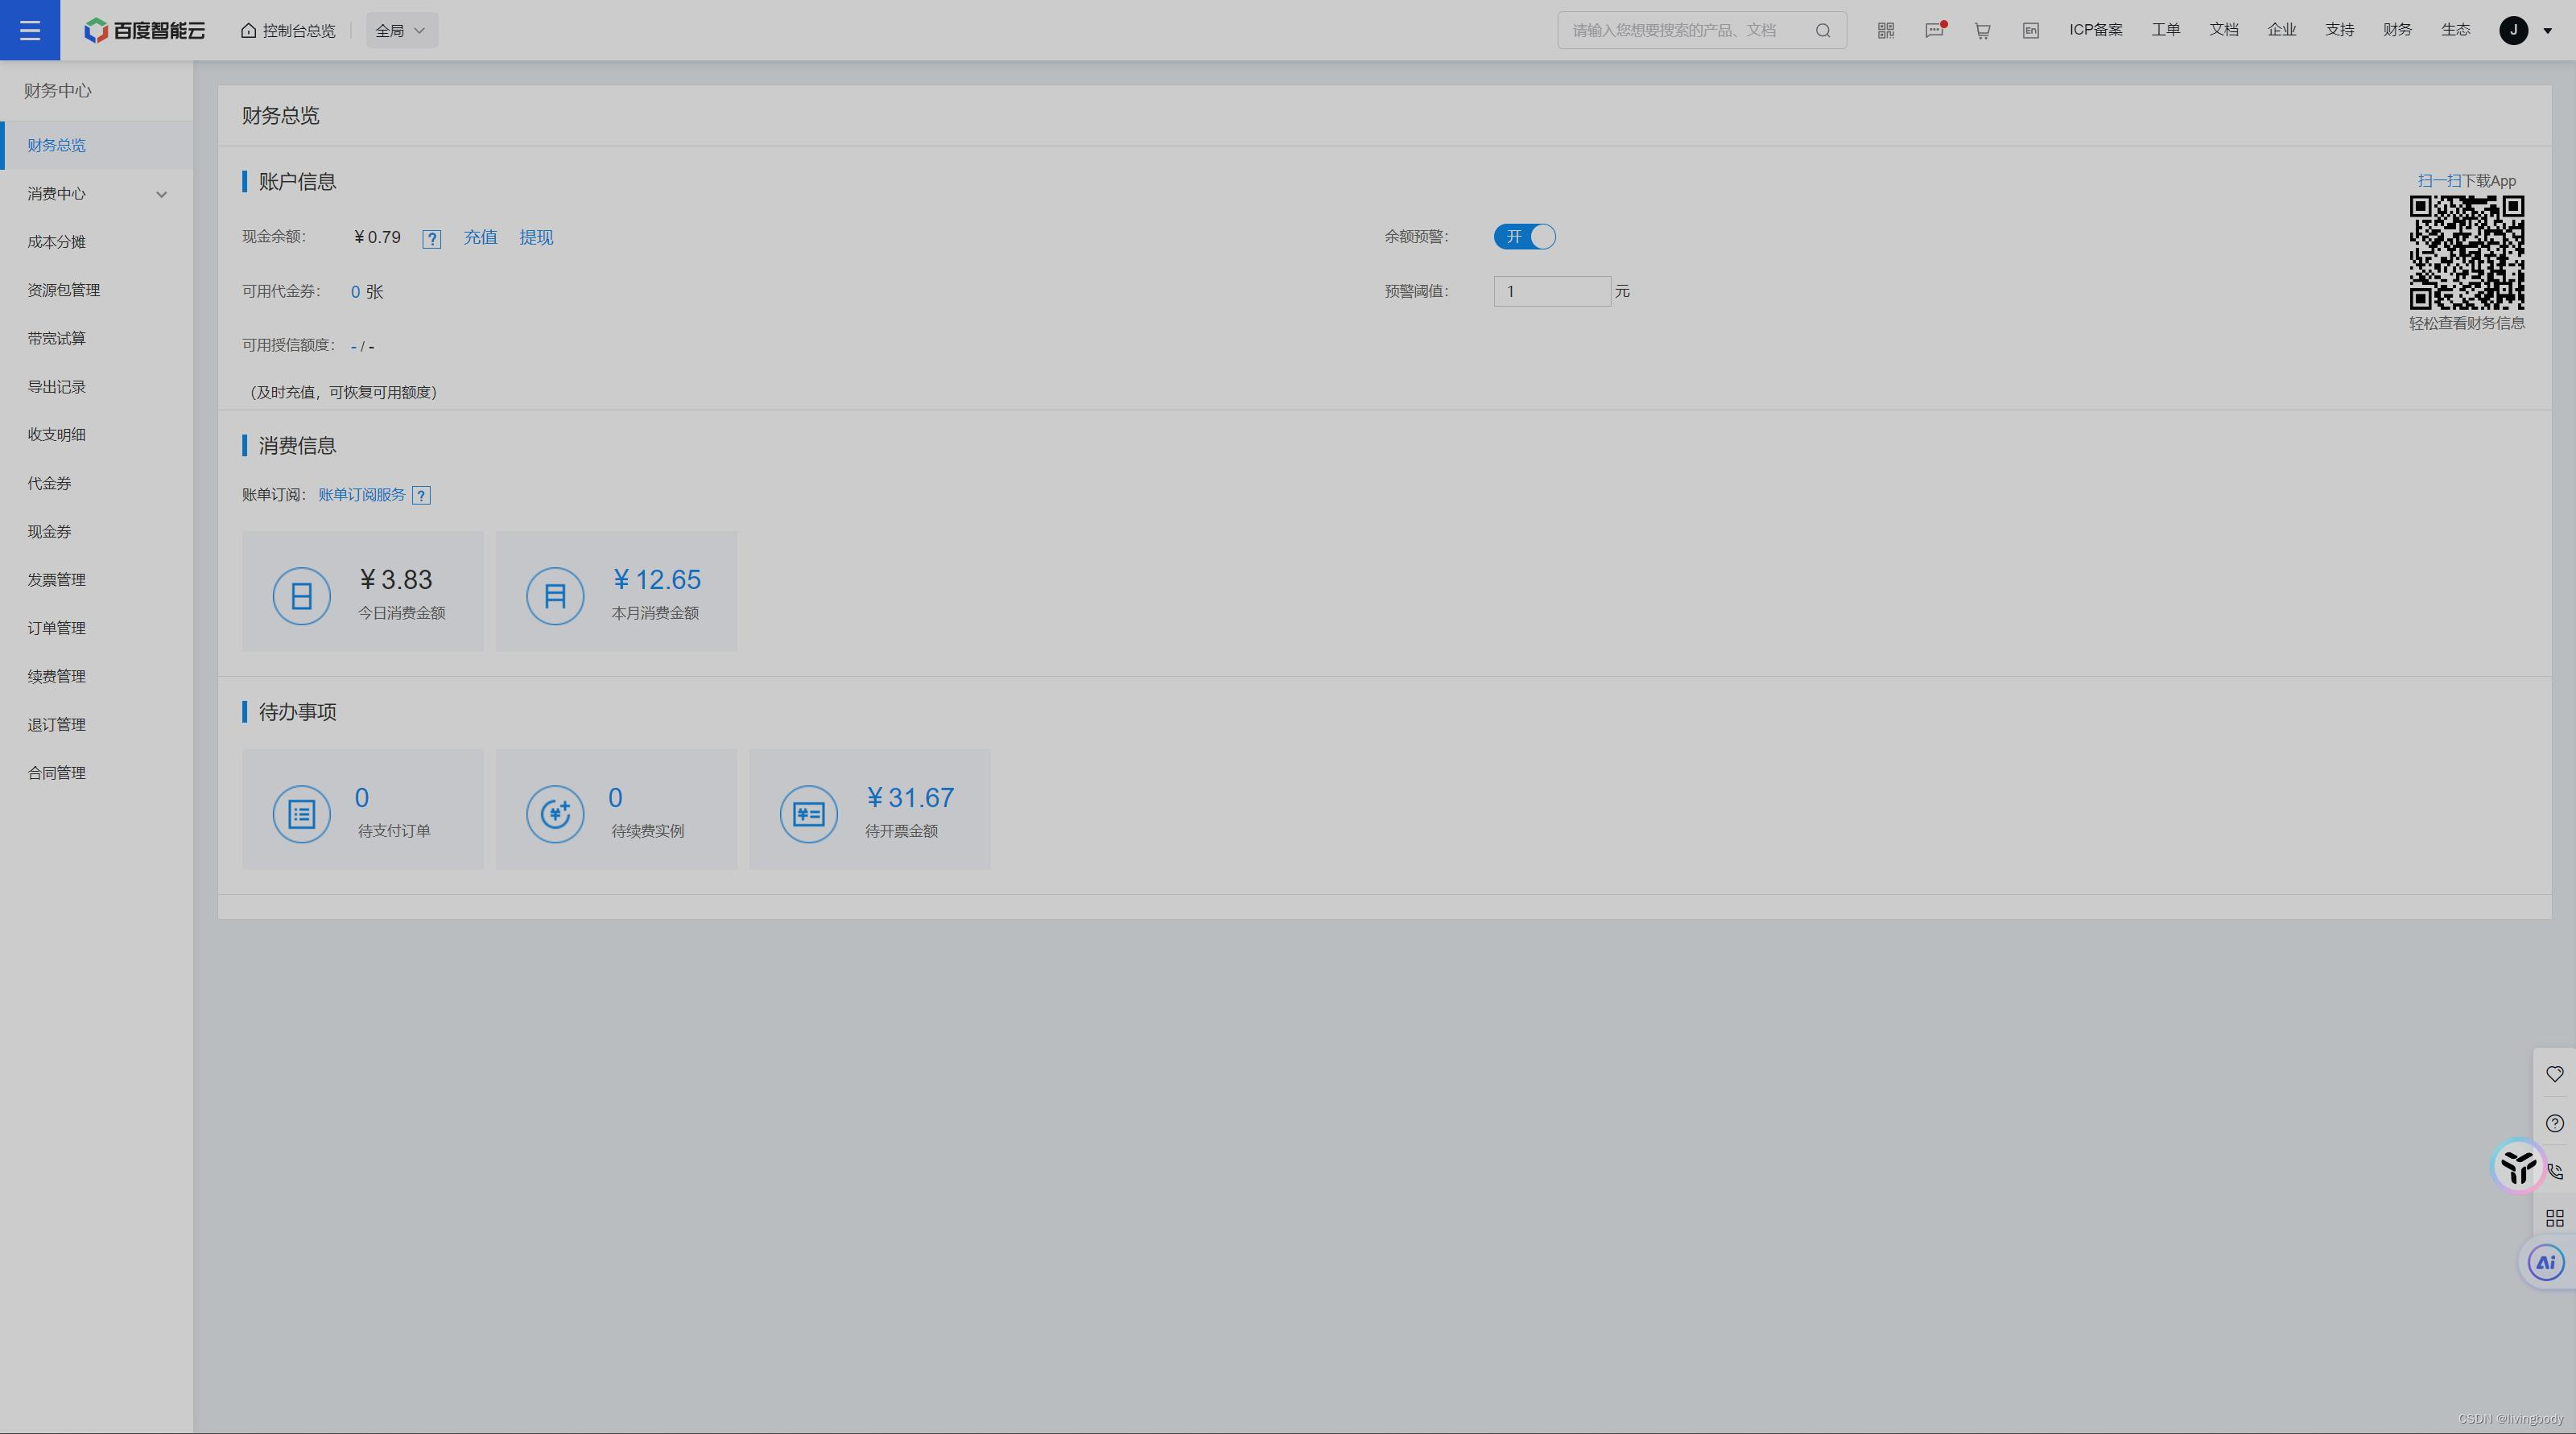The width and height of the screenshot is (2576, 1434).
Task: Toggle the balance alert switch off
Action: click(x=1524, y=237)
